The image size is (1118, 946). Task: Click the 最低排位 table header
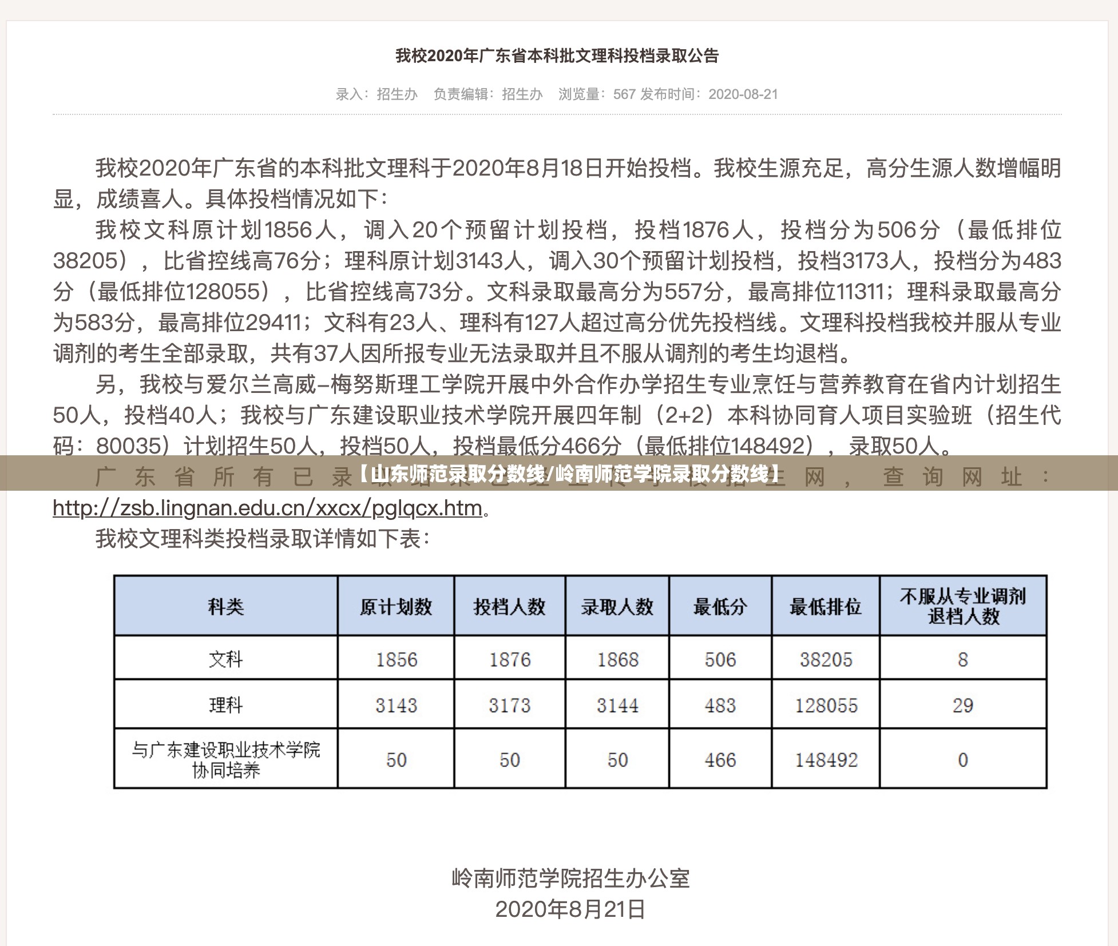pyautogui.click(x=826, y=606)
